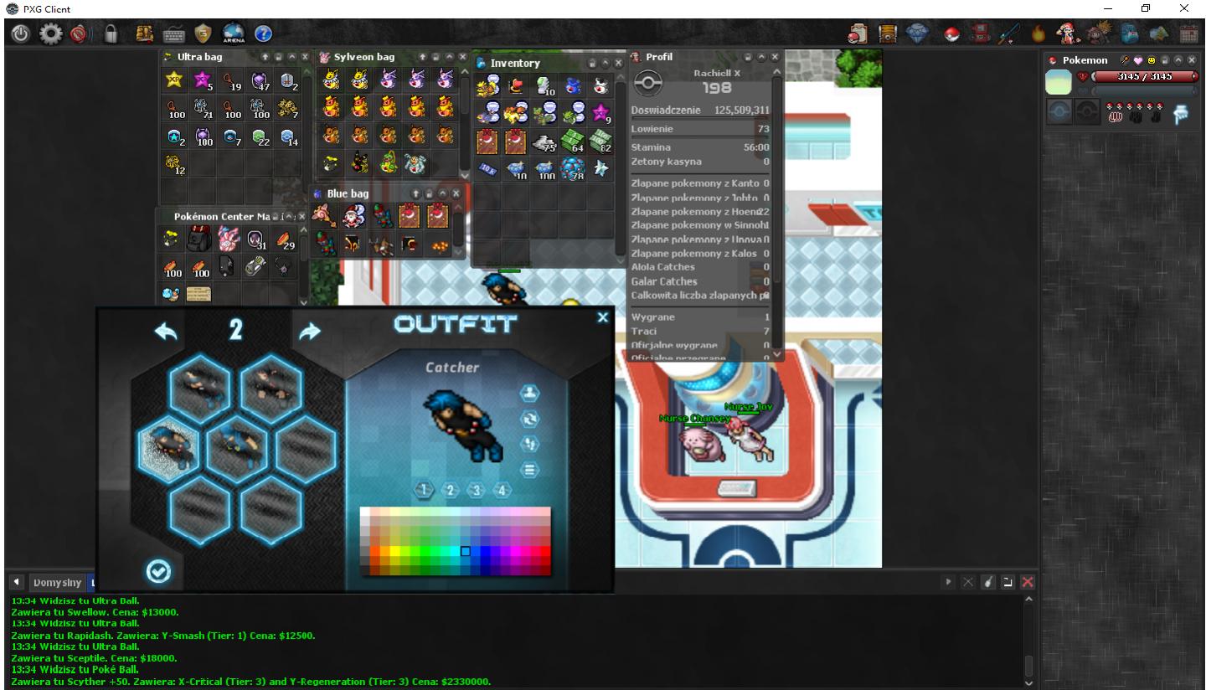1206x690 pixels.
Task: Minimize the Sylveon bag with its chevron
Action: coord(451,57)
